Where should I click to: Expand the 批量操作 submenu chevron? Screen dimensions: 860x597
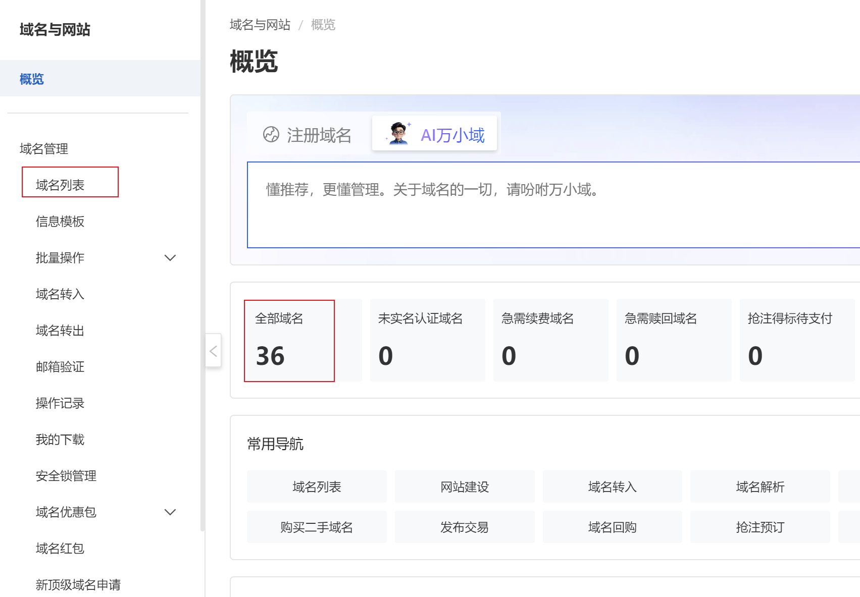pyautogui.click(x=170, y=258)
